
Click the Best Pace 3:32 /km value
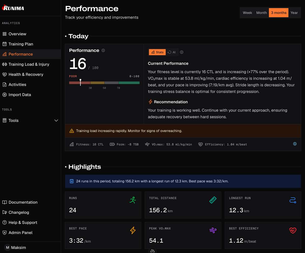tap(80, 241)
